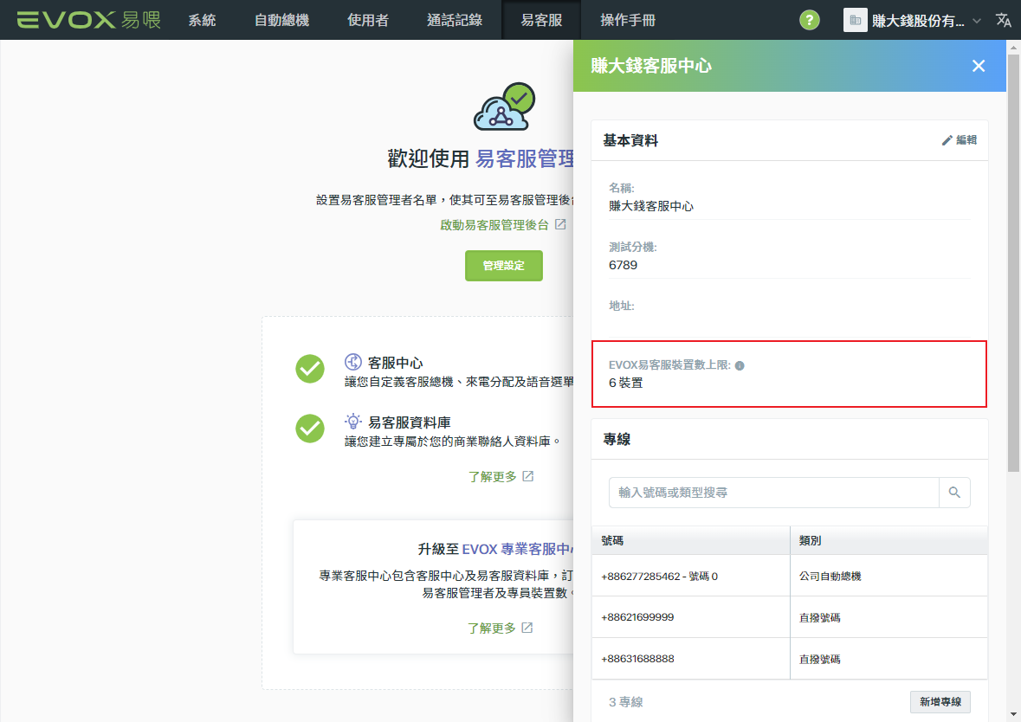Screen dimensions: 1021x722
Task: Click the company building icon in header
Action: 856,20
